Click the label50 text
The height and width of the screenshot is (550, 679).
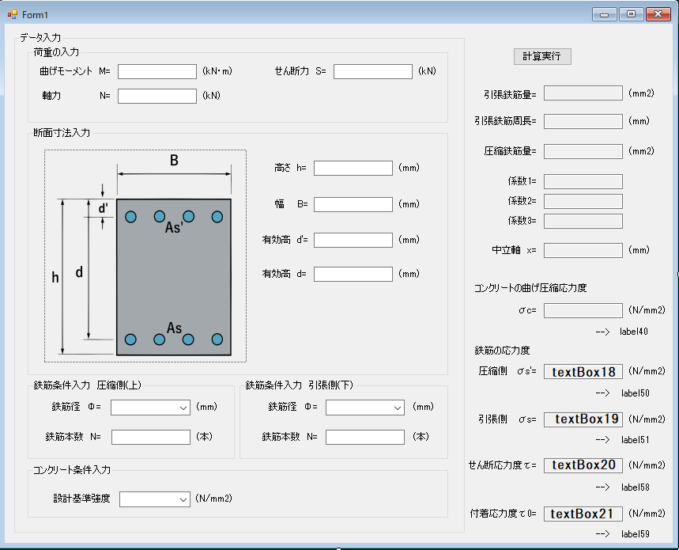click(636, 393)
